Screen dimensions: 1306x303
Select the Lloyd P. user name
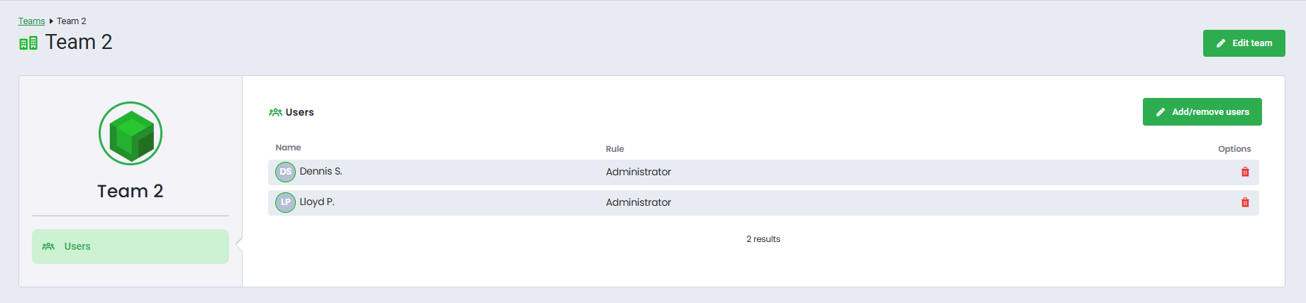coord(317,202)
